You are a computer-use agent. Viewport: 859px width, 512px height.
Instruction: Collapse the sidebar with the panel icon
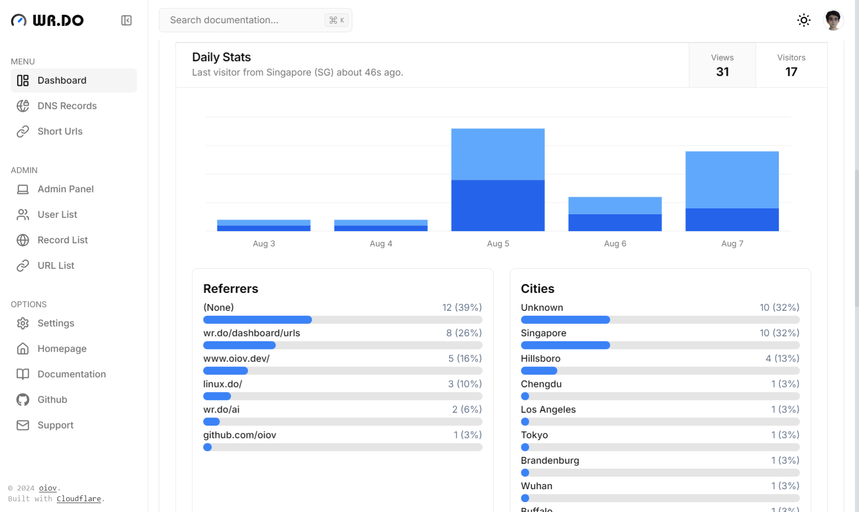[x=126, y=20]
